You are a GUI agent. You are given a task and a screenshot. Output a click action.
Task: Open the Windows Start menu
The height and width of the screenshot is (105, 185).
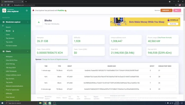point(2,103)
